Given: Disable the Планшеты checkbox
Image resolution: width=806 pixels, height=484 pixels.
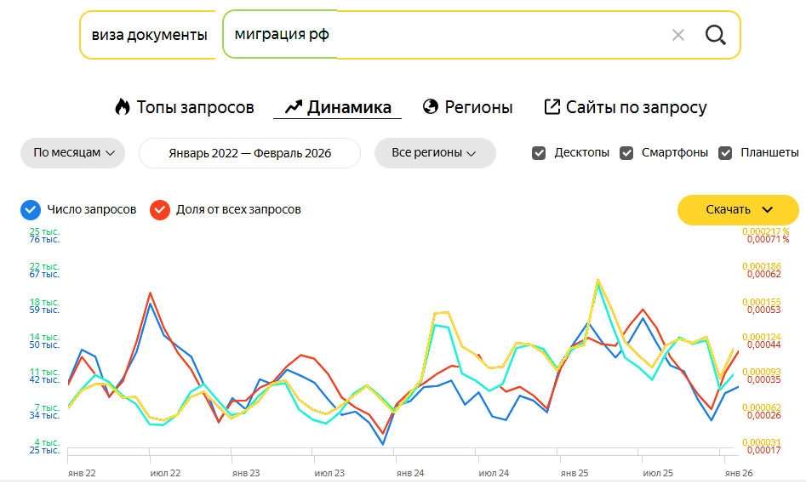Looking at the screenshot, I should coord(726,153).
